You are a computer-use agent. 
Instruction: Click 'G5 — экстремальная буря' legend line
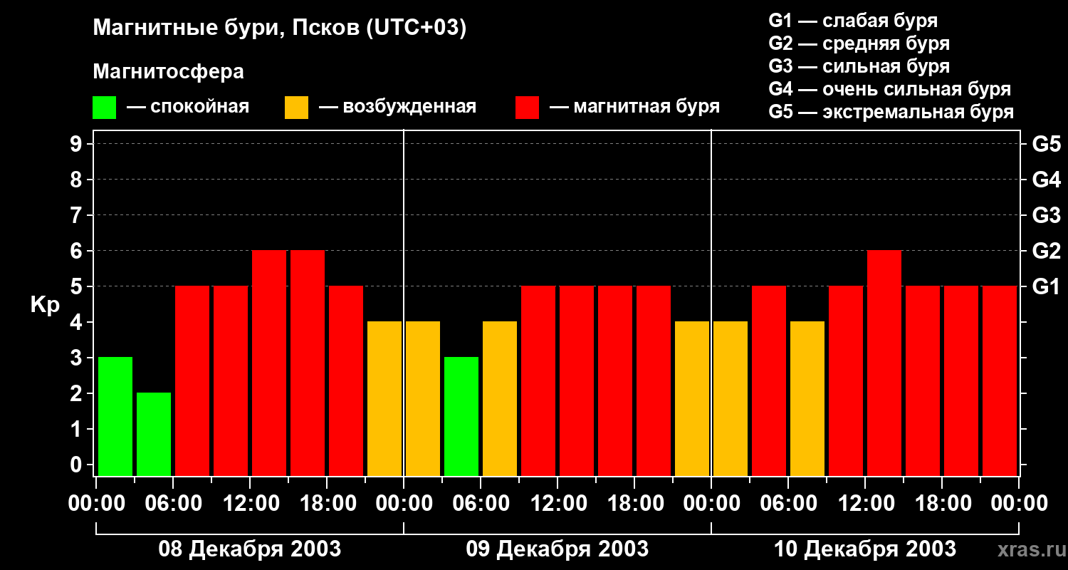(891, 112)
